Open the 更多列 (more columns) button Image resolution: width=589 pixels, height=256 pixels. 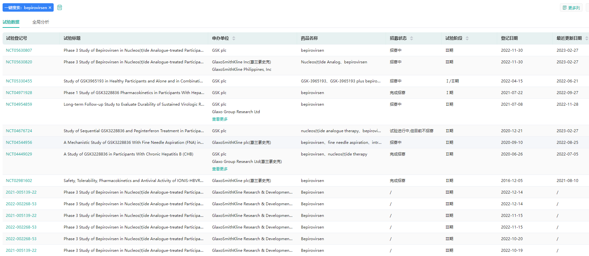point(571,8)
